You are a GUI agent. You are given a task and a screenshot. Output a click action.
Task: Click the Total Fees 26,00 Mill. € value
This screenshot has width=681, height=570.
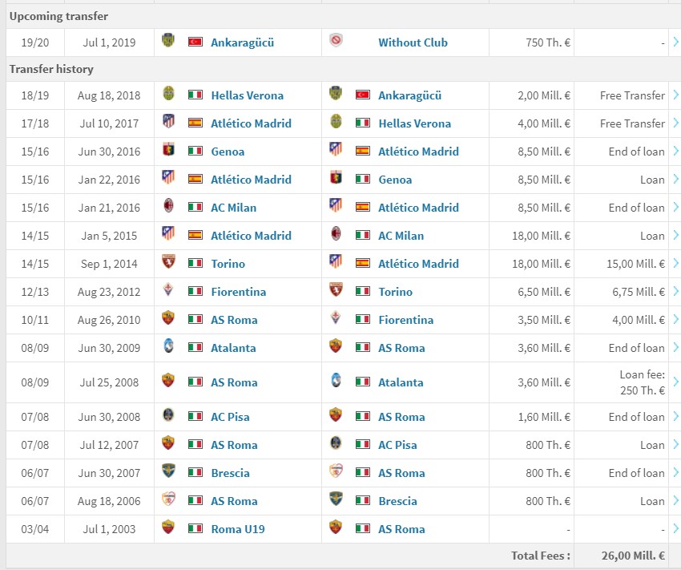(x=633, y=556)
